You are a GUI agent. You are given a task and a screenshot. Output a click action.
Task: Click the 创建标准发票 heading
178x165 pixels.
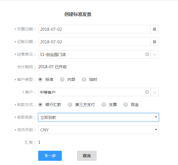(x=78, y=14)
